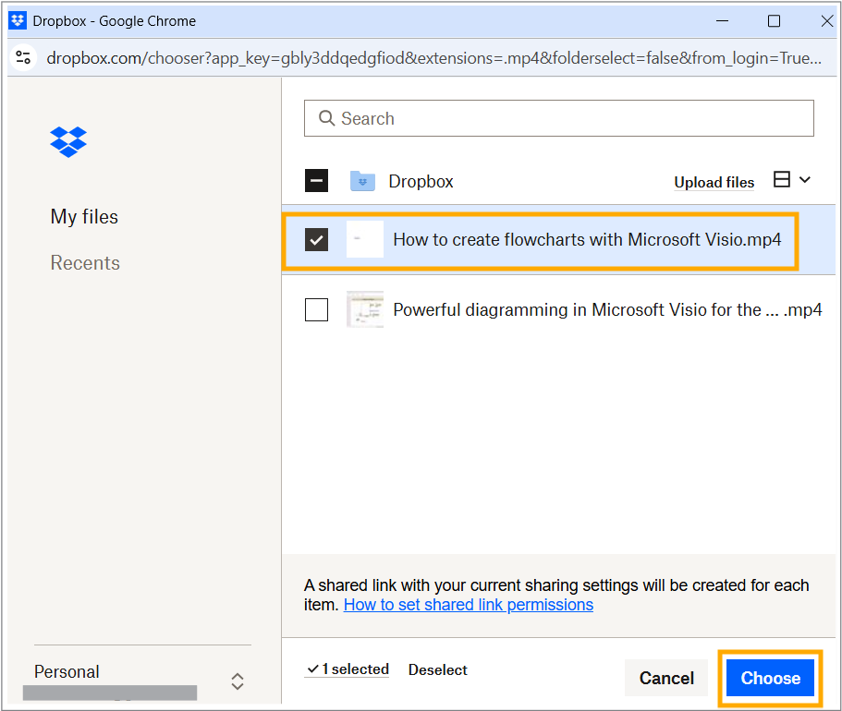Open the Recents section

click(84, 262)
